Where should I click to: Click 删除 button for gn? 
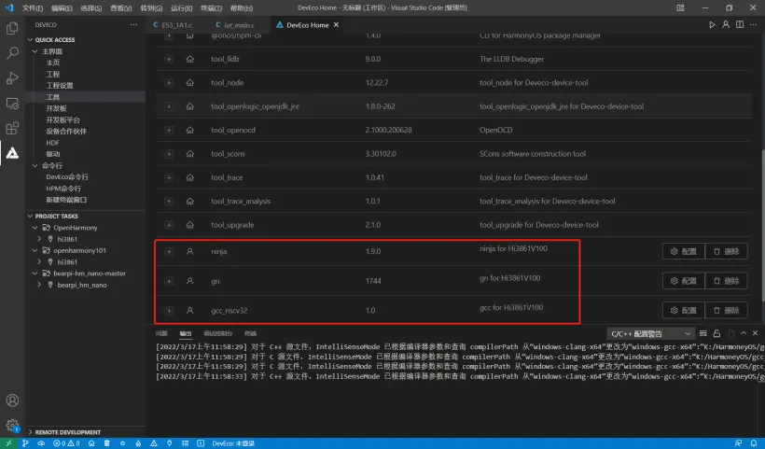[x=726, y=281]
